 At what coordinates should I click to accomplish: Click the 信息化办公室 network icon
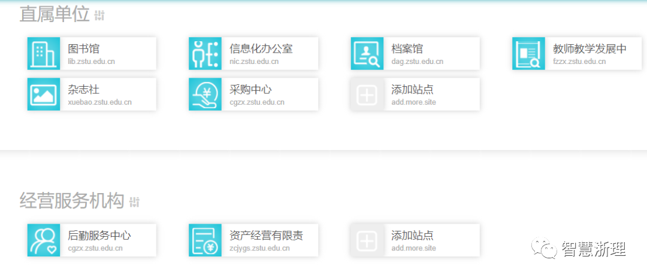point(205,54)
